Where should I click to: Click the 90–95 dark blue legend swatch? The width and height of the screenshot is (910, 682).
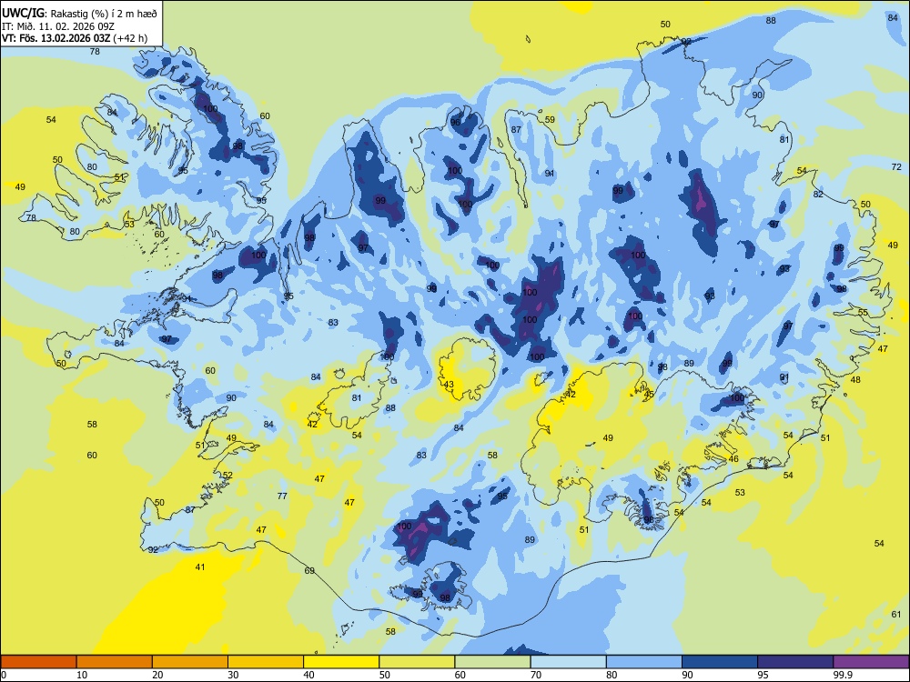(x=720, y=662)
